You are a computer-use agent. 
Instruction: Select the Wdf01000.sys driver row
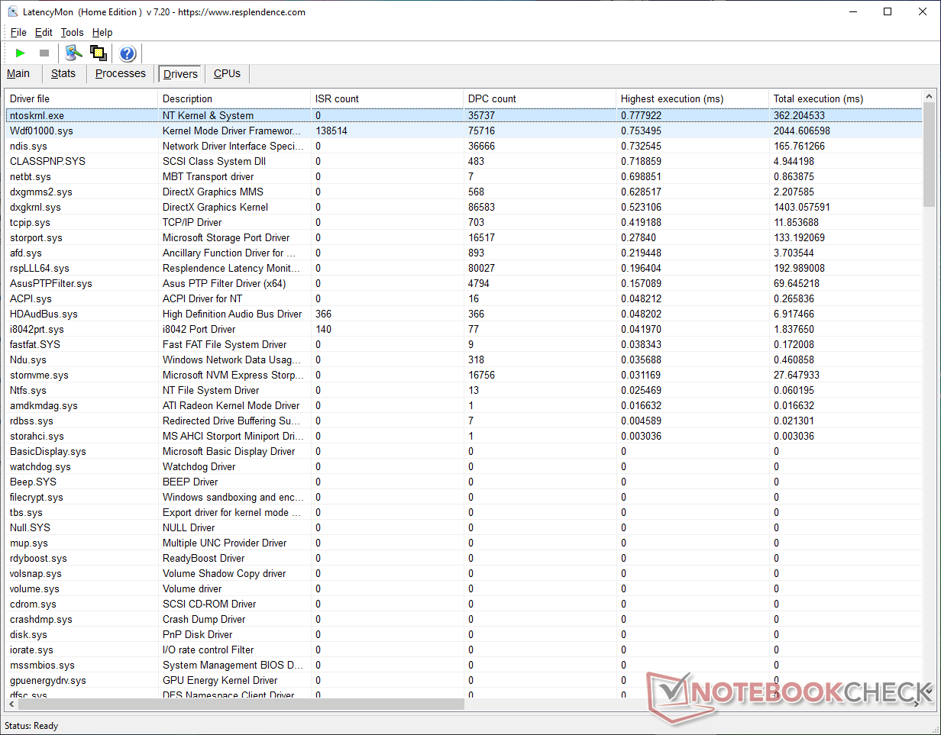464,131
